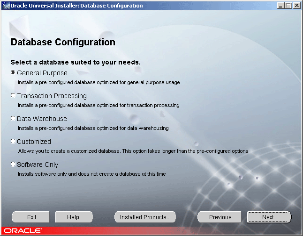Click the installer icon in title bar

(x=6, y=6)
